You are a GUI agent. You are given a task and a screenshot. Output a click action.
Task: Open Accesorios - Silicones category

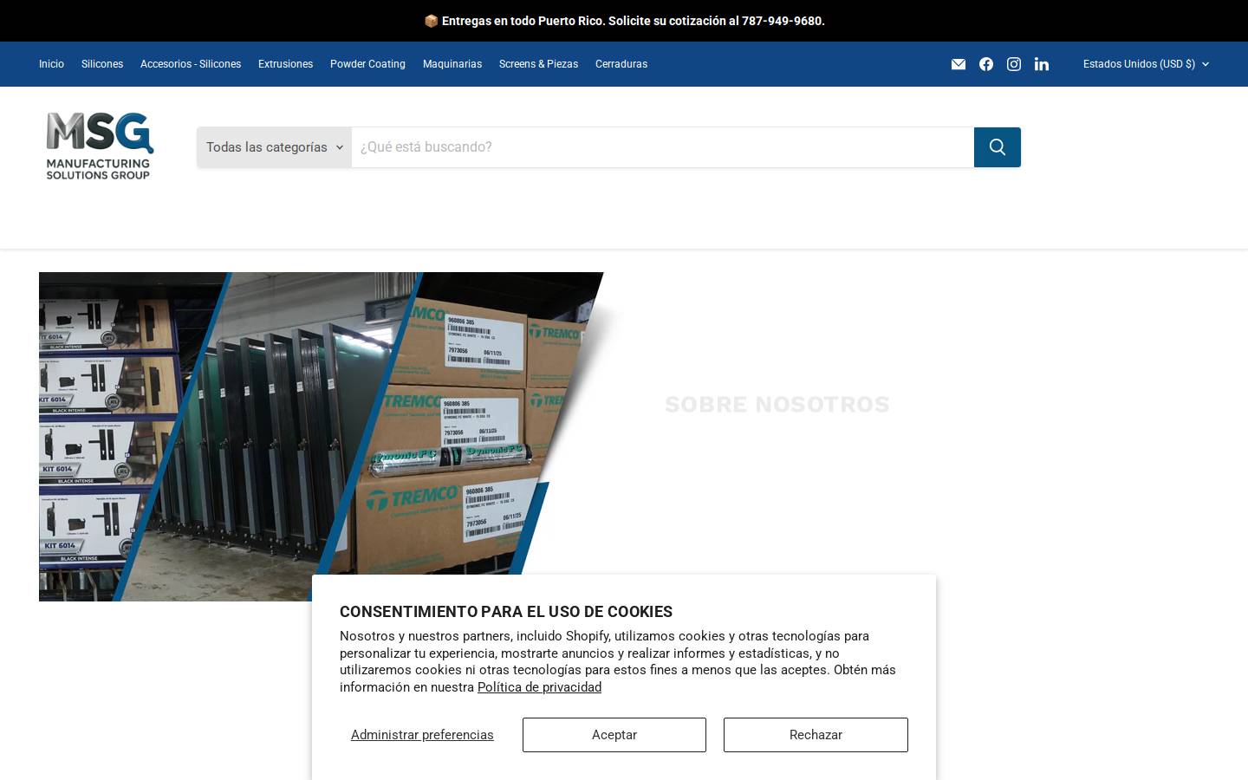coord(191,64)
